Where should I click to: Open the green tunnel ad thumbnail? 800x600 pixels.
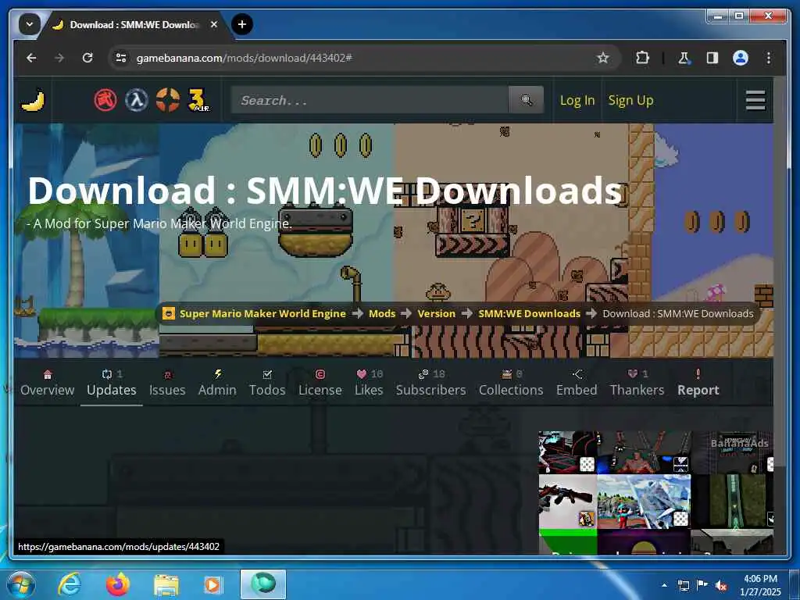coord(733,502)
